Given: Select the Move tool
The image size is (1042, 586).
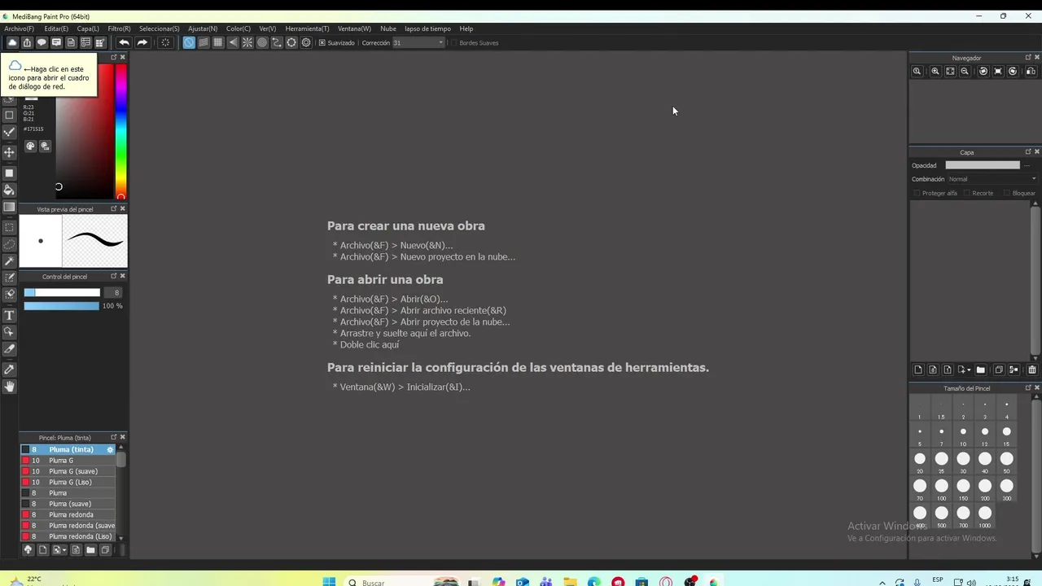Looking at the screenshot, I should (x=10, y=152).
